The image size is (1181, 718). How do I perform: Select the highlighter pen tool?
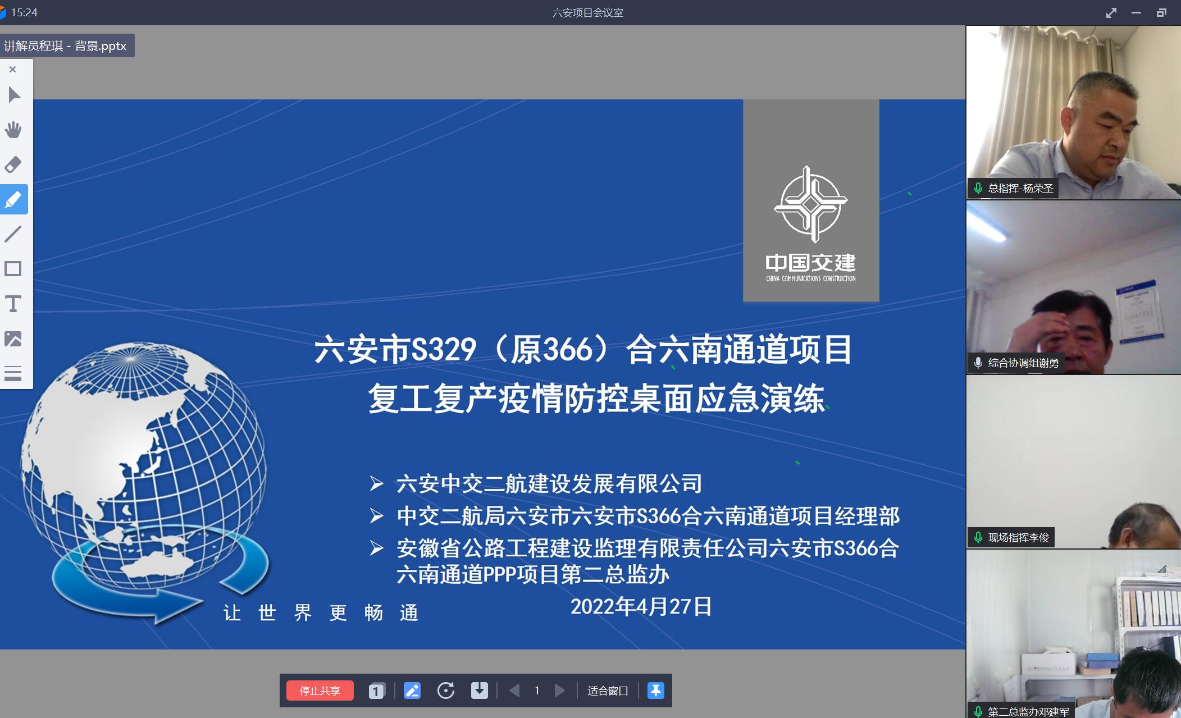point(13,199)
